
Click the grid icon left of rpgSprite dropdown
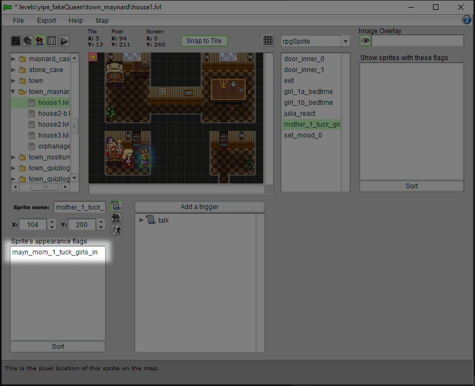[268, 41]
